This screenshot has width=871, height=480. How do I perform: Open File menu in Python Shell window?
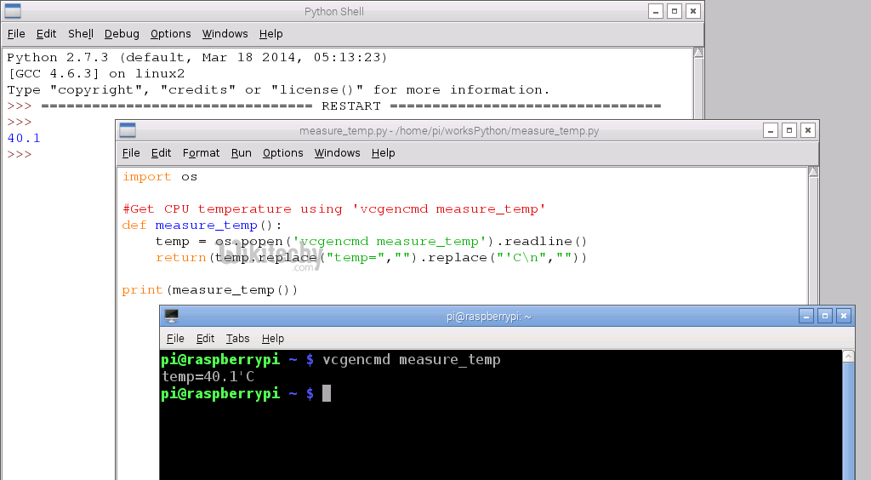point(16,34)
